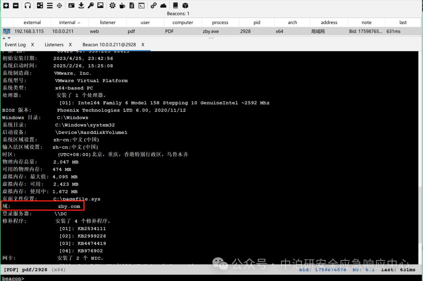This screenshot has width=423, height=281.
Task: Click 'C:\Windows\system32' in the console output
Action: click(x=85, y=125)
